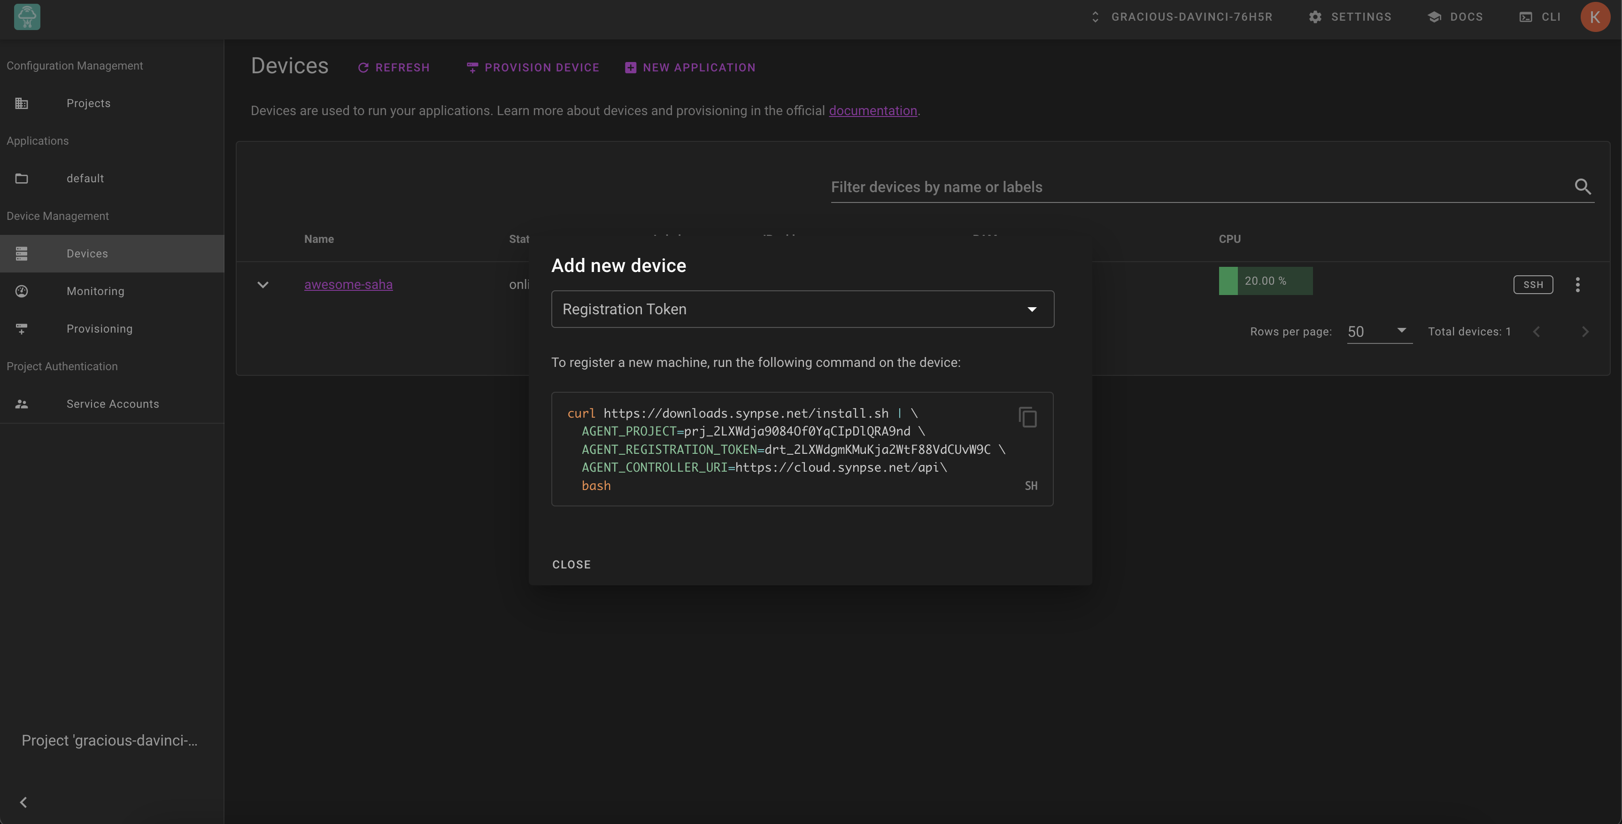1622x824 pixels.
Task: Click the Service Accounts people icon
Action: 22,404
